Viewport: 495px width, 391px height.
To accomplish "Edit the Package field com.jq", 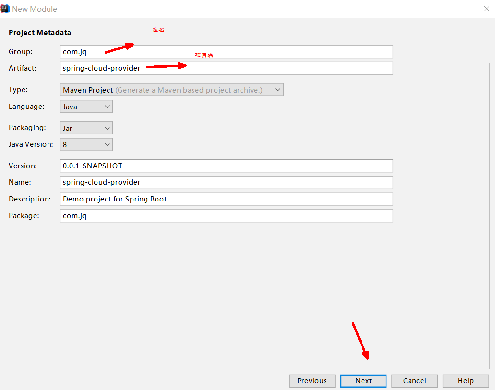I will 226,216.
